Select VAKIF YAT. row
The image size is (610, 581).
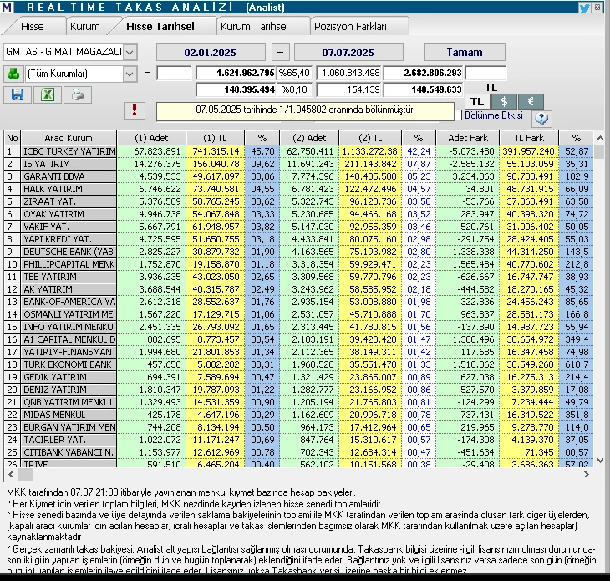tap(299, 227)
